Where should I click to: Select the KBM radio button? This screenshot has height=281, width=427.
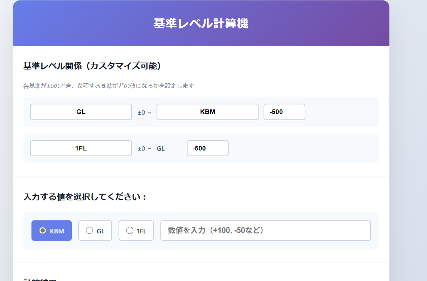point(43,231)
